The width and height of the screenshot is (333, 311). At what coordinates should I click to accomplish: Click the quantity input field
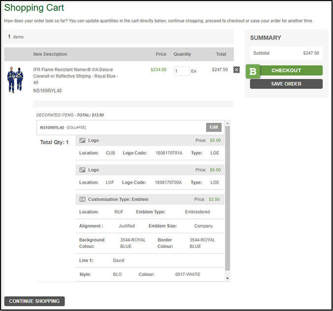(x=181, y=71)
